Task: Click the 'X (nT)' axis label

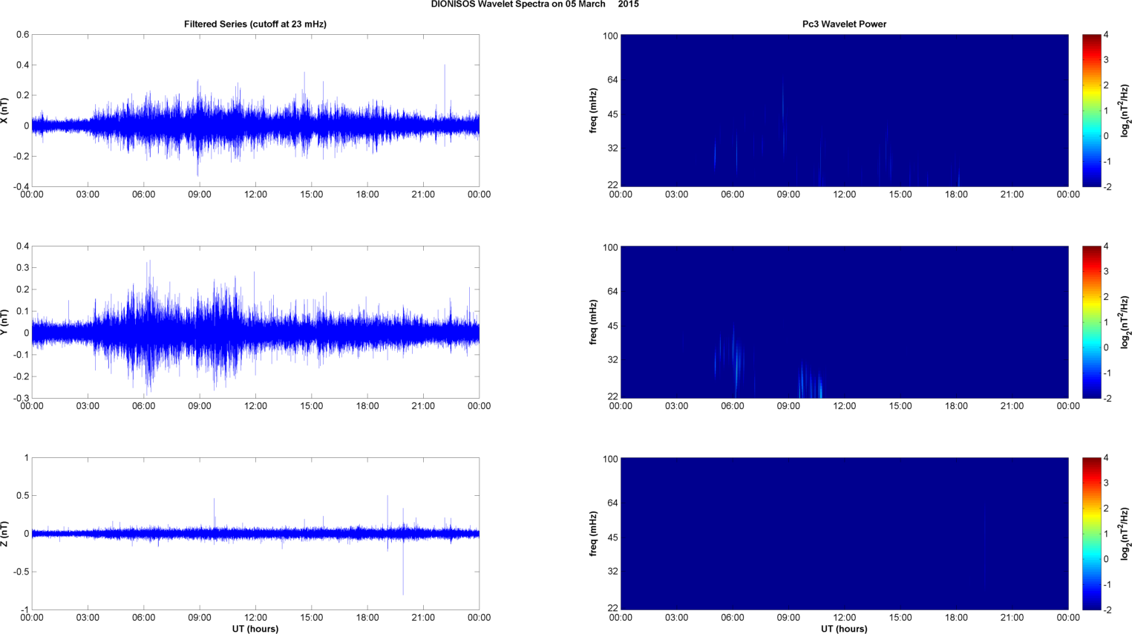Action: (x=4, y=111)
